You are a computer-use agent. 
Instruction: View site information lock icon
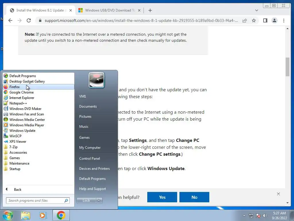[x=40, y=20]
